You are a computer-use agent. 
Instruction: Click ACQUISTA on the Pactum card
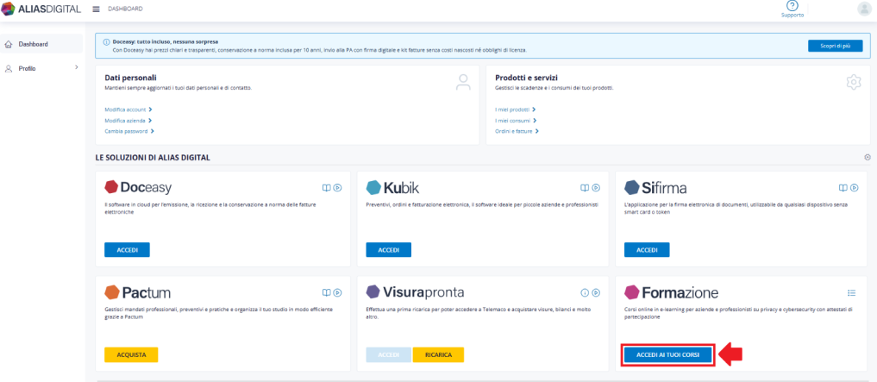tap(131, 354)
